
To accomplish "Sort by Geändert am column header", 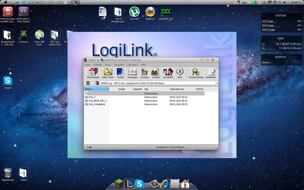I will 177,89.
